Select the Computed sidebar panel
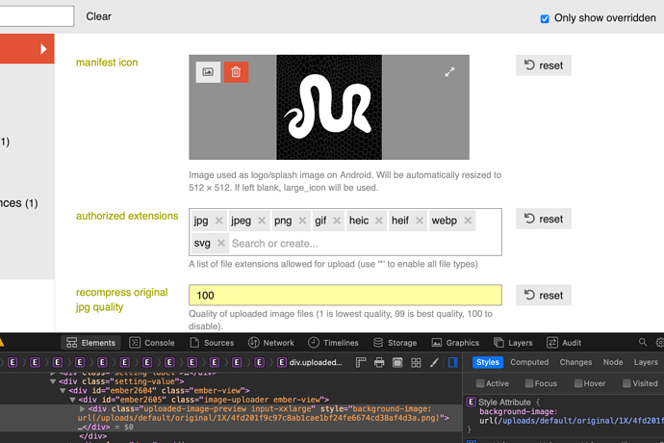 click(x=529, y=362)
